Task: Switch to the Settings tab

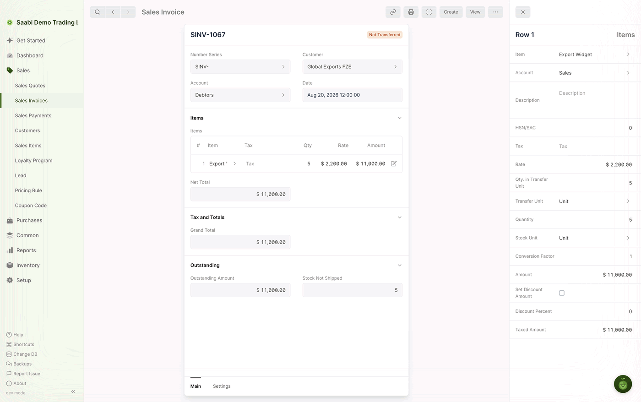Action: coord(222,386)
